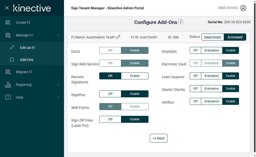Viewport: 256px width, 157px height.
Task: Set Loan Coupons to Evaluation
Action: tap(211, 76)
